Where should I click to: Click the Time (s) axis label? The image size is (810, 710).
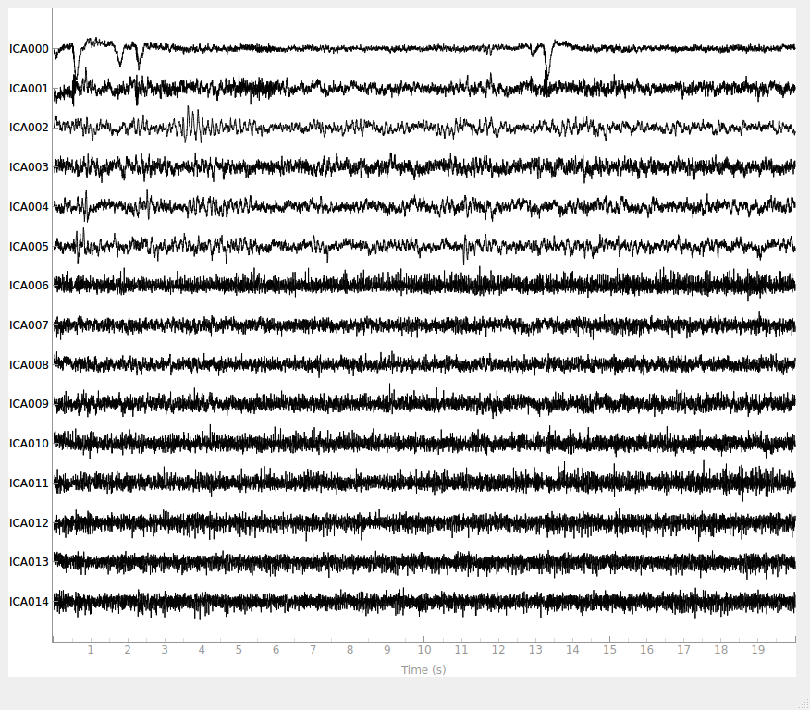click(x=423, y=669)
